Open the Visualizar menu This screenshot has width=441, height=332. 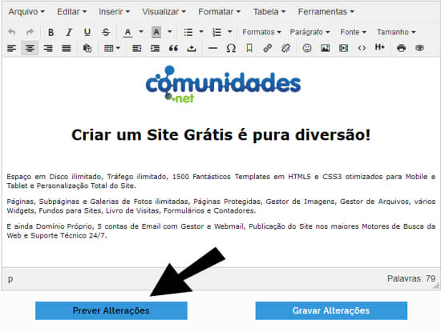tap(164, 12)
